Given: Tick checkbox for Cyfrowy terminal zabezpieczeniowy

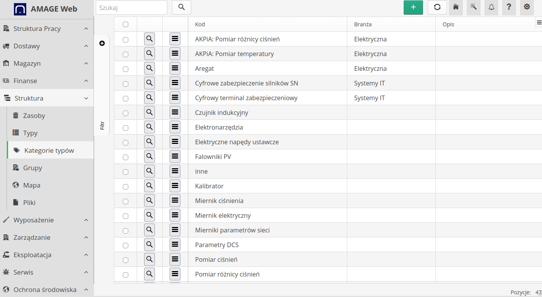Looking at the screenshot, I should click(x=126, y=98).
